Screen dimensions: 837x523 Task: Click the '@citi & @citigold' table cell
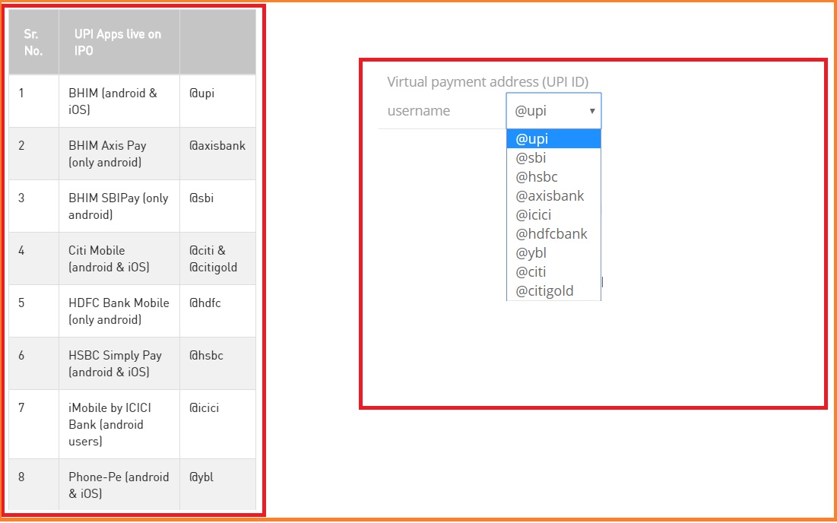pyautogui.click(x=217, y=258)
